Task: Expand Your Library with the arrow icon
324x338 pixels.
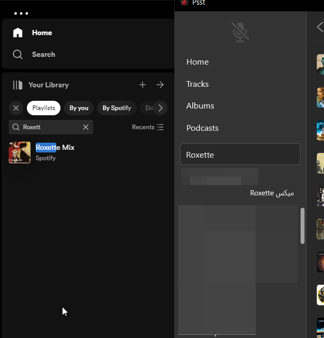Action: coord(160,85)
